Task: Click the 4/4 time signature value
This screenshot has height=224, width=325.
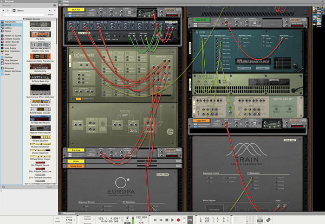Action: 141,222
